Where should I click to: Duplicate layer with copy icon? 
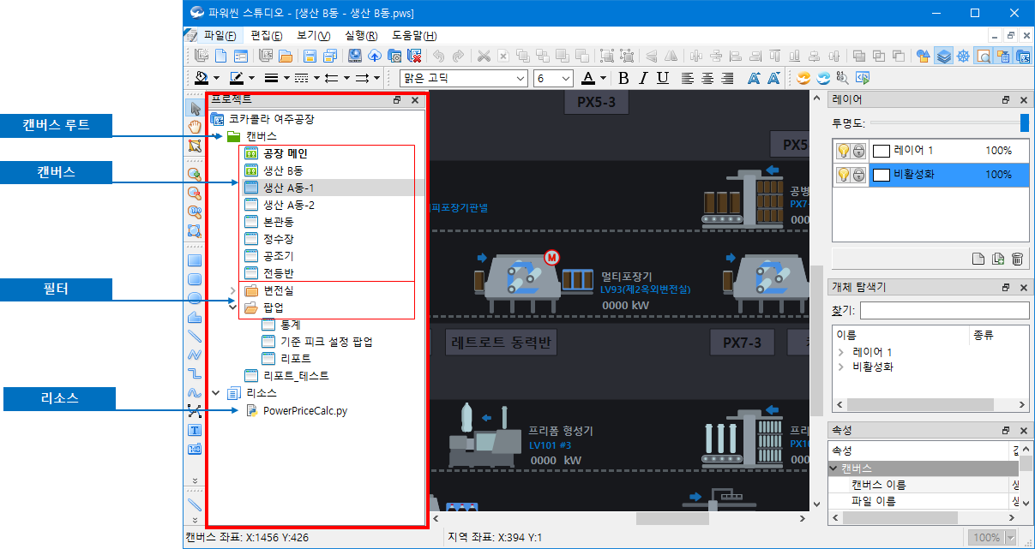pos(997,259)
